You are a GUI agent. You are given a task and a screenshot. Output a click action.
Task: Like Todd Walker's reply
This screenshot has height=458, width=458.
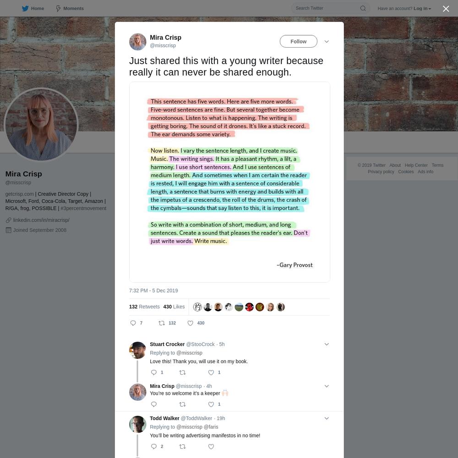pyautogui.click(x=211, y=446)
